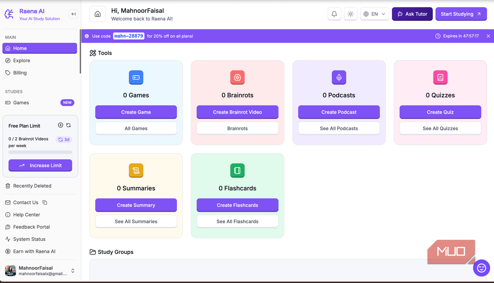Click See All Podcasts button
This screenshot has height=283, width=494.
[339, 129]
